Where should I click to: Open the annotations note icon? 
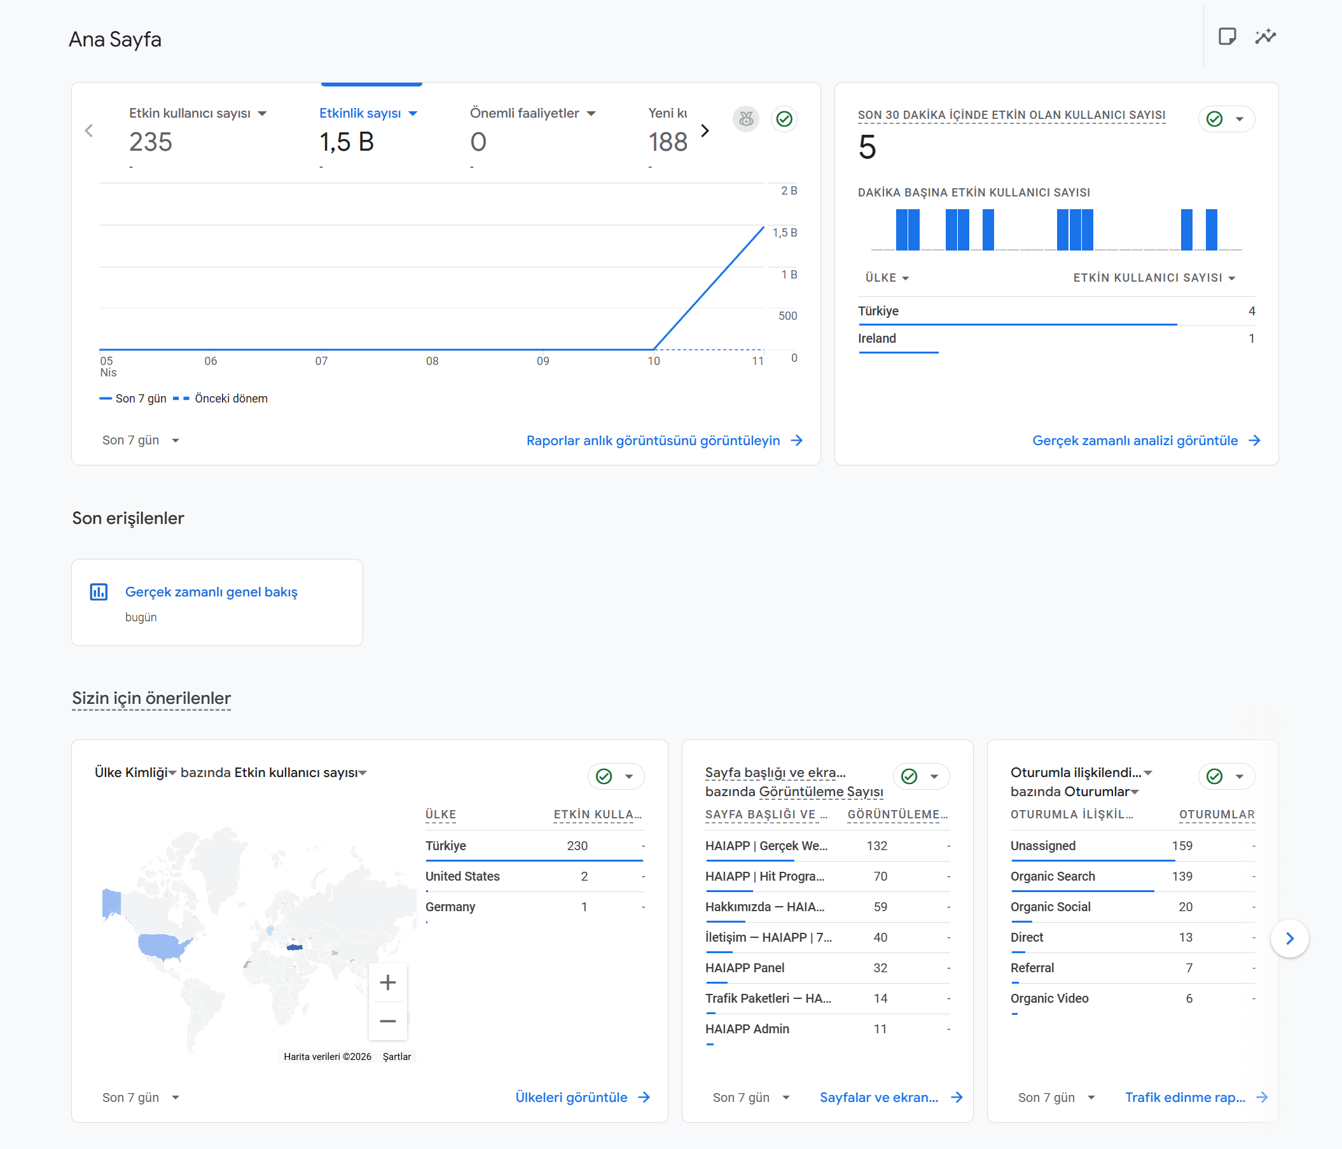tap(1227, 37)
